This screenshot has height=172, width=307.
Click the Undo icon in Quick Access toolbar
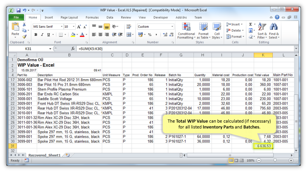coord(25,10)
